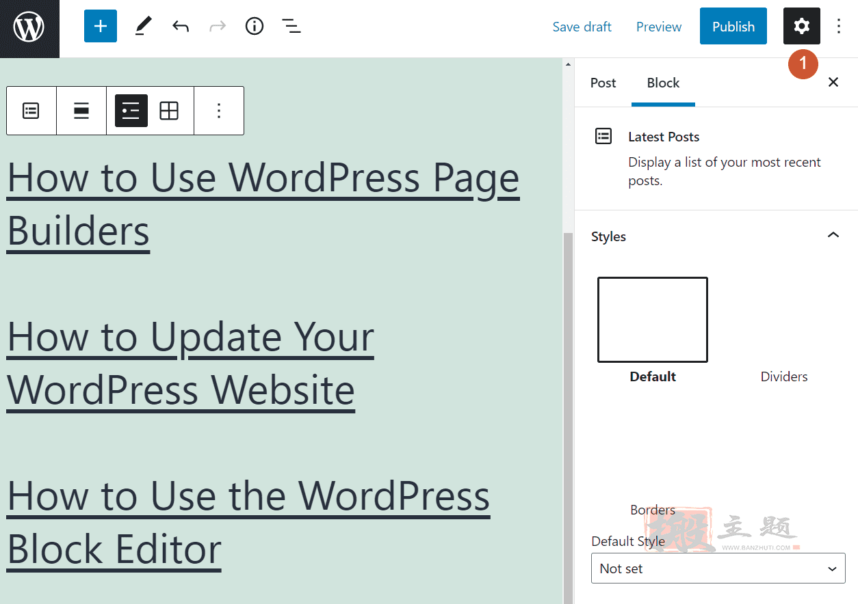Image resolution: width=858 pixels, height=604 pixels.
Task: Select List view layout for posts
Action: [x=131, y=111]
